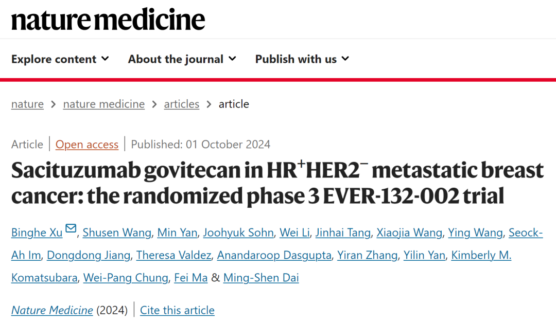Navigate to articles breadcrumb
This screenshot has width=556, height=322.
click(x=182, y=104)
